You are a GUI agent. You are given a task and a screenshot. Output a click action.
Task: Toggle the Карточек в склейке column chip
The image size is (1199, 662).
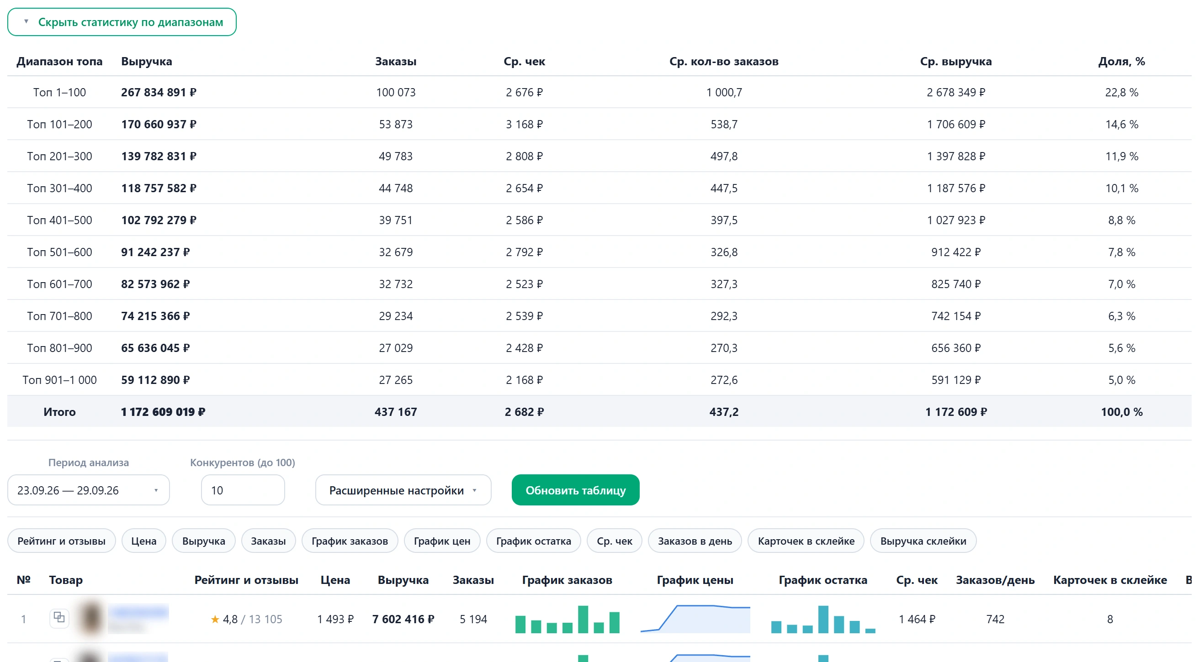pos(806,541)
